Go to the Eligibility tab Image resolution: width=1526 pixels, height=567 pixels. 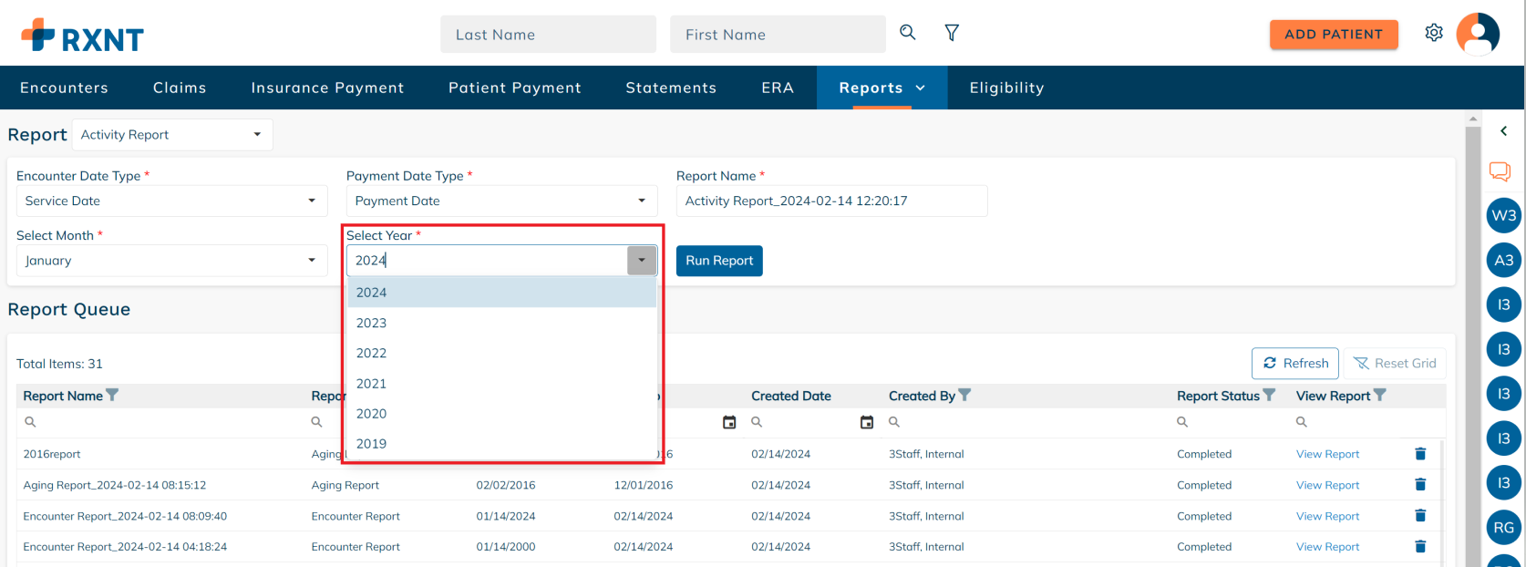point(1006,88)
